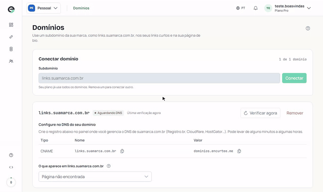Image resolution: width=323 pixels, height=192 pixels.
Task: Click the 'Plano Pro' label
Action: pyautogui.click(x=281, y=11)
